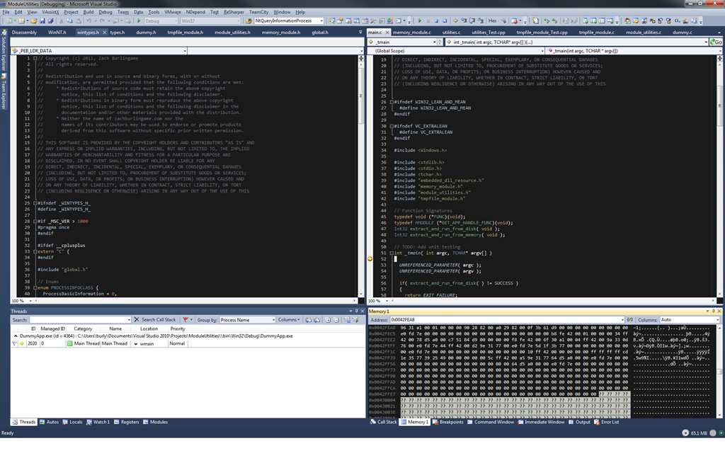The image size is (725, 453).
Task: Switch to the Disassembly tab
Action: pos(24,33)
